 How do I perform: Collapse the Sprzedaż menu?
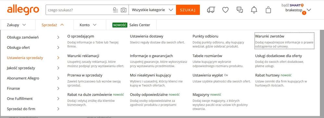click(x=53, y=25)
